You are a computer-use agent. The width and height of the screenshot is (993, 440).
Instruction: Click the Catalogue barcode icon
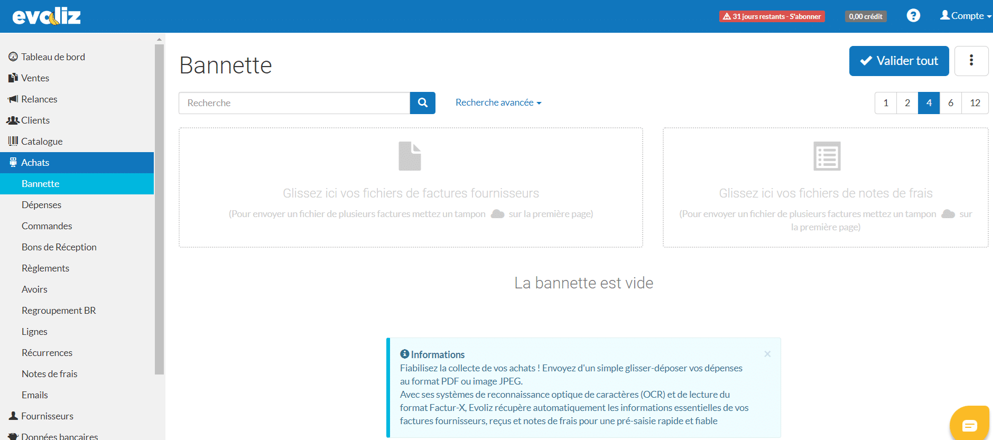(x=13, y=141)
